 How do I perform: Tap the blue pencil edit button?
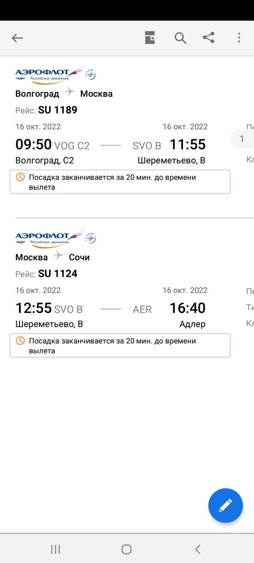click(226, 506)
